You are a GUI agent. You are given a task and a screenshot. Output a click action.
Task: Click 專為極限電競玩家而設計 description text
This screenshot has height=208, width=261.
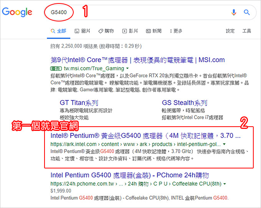(x=86, y=111)
